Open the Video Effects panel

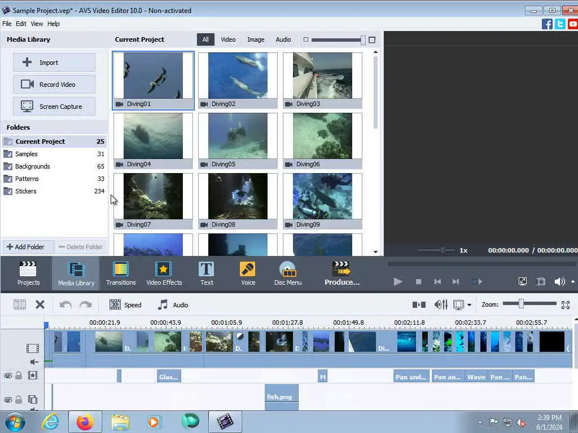tap(164, 273)
